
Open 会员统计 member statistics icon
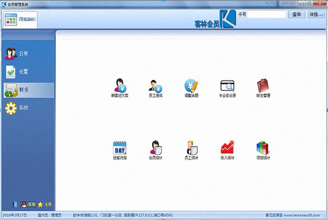click(156, 150)
